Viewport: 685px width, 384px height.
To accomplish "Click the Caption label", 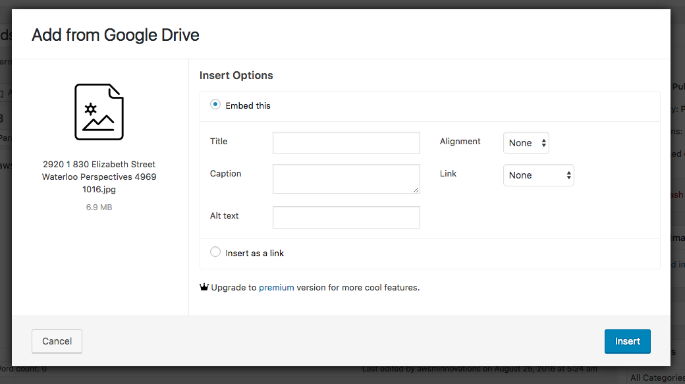I will pos(225,173).
